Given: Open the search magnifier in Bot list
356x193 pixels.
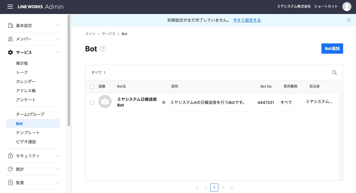Looking at the screenshot, I should [x=335, y=73].
